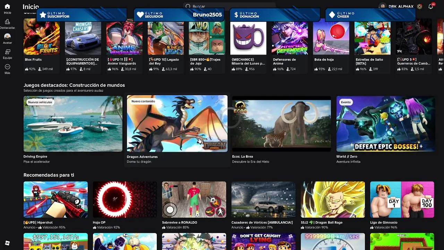The width and height of the screenshot is (444, 250).
Task: Click the Ecos: La Brea title link
Action: point(242,157)
